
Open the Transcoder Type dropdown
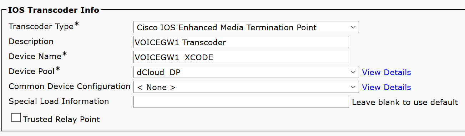(246, 27)
